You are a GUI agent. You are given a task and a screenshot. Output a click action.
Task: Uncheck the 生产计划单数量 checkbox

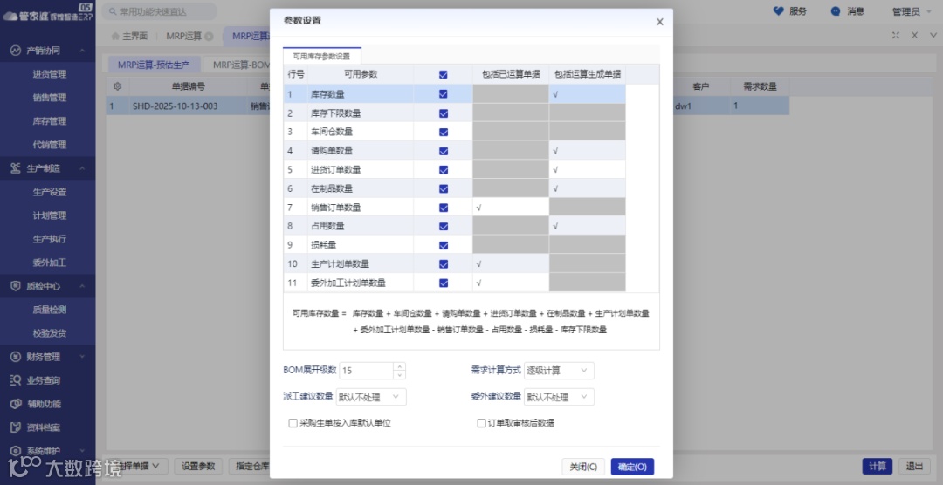(x=444, y=263)
